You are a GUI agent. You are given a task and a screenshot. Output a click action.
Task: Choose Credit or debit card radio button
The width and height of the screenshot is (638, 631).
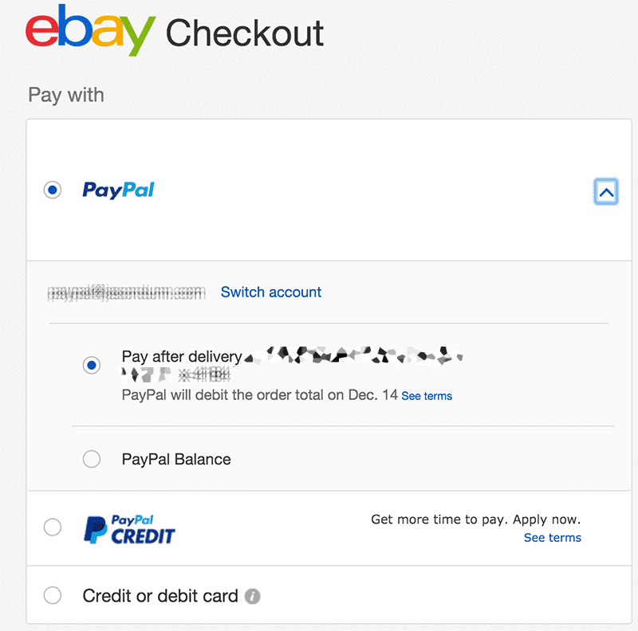coord(53,596)
